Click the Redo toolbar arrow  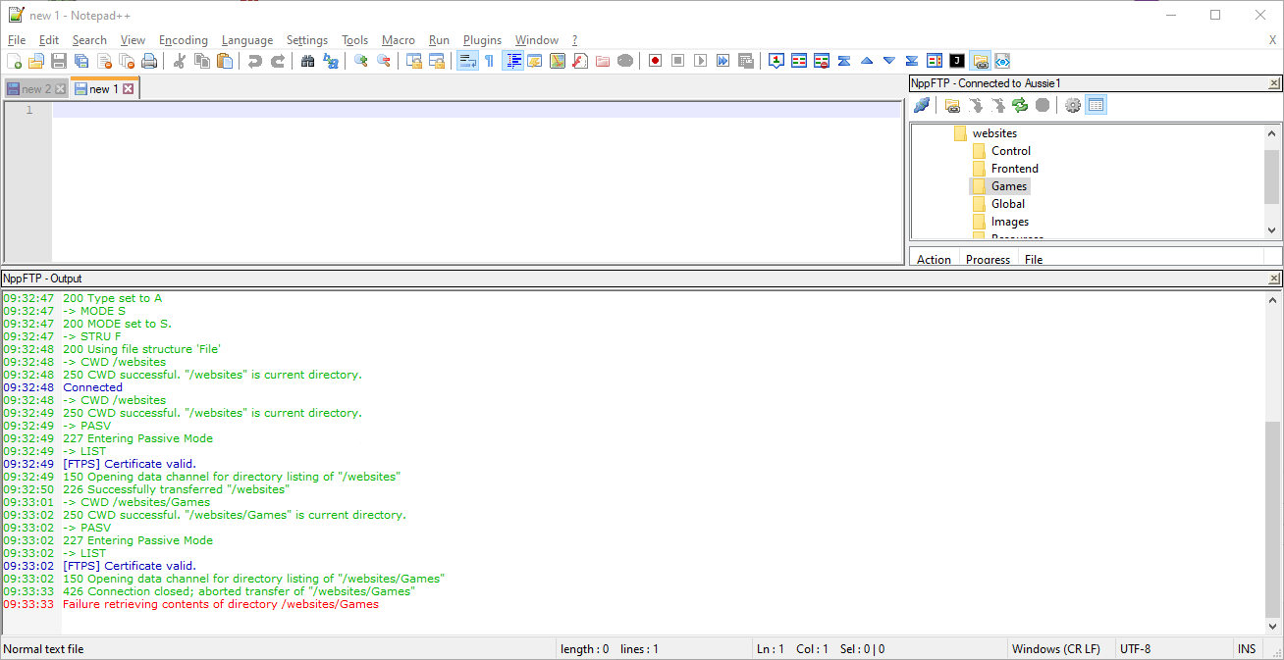(x=278, y=61)
